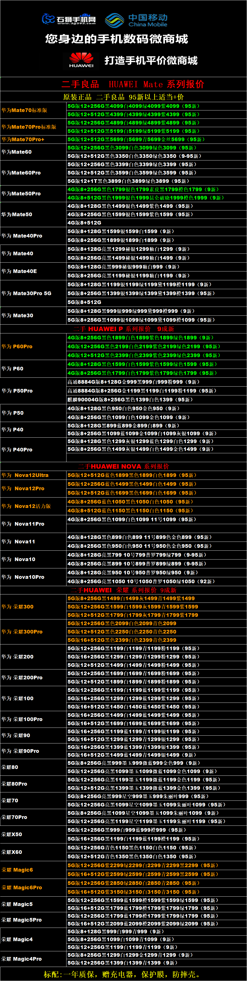Select the 华为 P50Pro model cell
Viewport: 247px width, 981px height.
pyautogui.click(x=34, y=391)
